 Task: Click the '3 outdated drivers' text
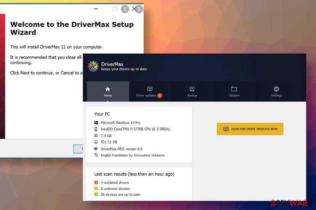click(115, 182)
